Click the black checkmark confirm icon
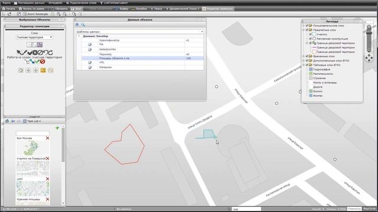The image size is (378, 212). (30, 52)
